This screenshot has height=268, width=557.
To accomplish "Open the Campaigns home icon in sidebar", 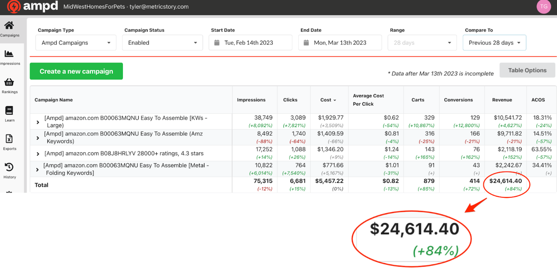I will coord(9,25).
